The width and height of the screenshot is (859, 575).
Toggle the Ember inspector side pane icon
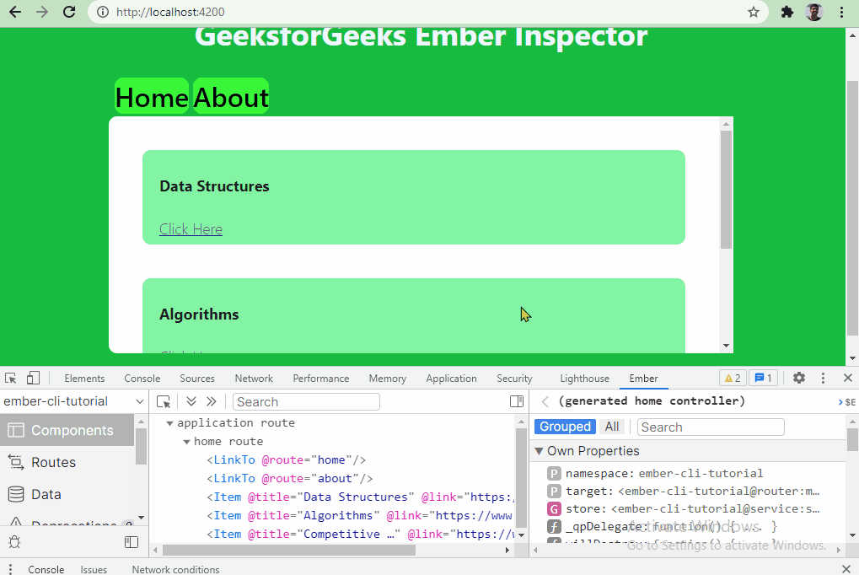point(517,401)
